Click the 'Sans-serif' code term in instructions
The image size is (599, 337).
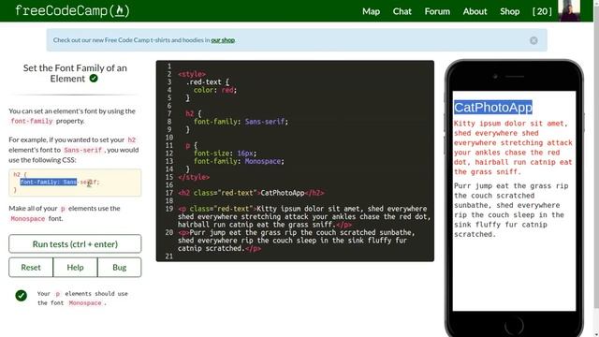[83, 150]
